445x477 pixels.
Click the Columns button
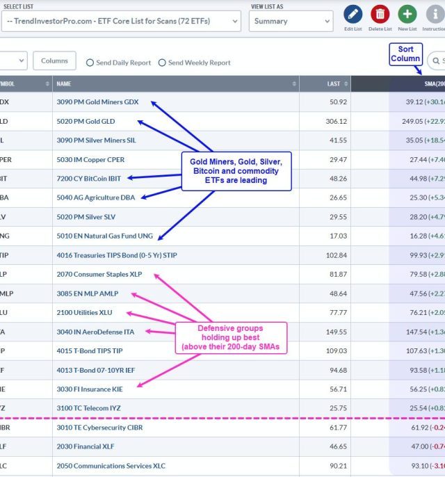click(x=54, y=60)
